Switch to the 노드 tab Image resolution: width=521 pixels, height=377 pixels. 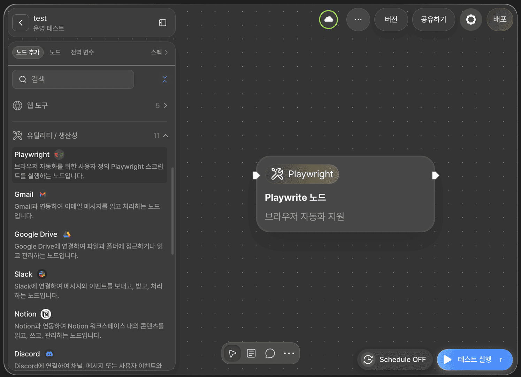(55, 52)
